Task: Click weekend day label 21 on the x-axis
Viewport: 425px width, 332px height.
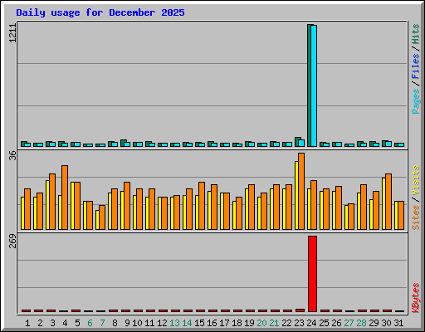Action: coord(274,323)
